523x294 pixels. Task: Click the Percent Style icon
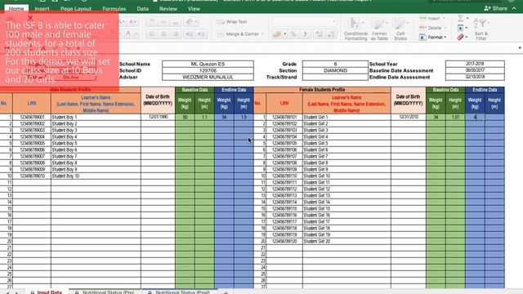[293, 34]
